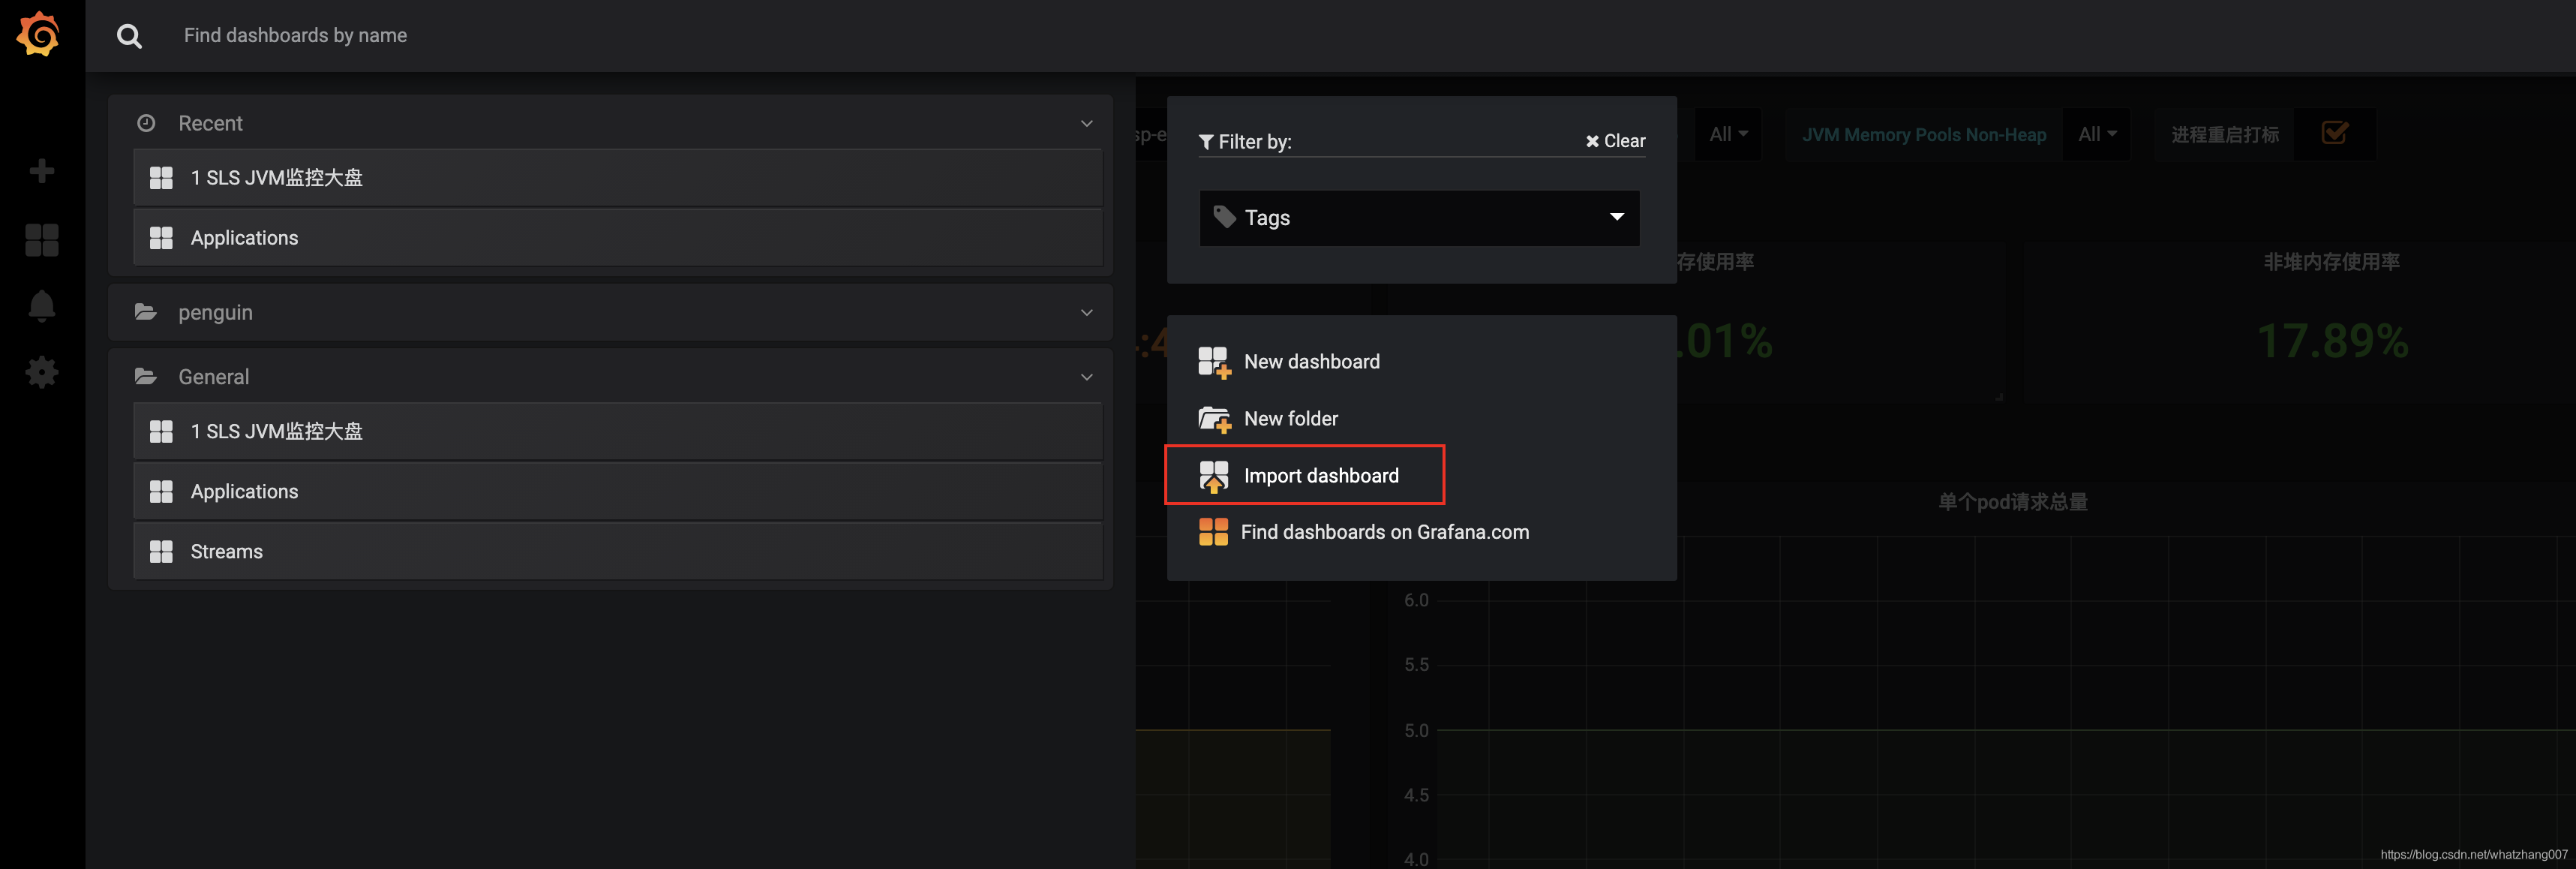Open the Tags filter dropdown
The width and height of the screenshot is (2576, 869).
tap(1418, 218)
